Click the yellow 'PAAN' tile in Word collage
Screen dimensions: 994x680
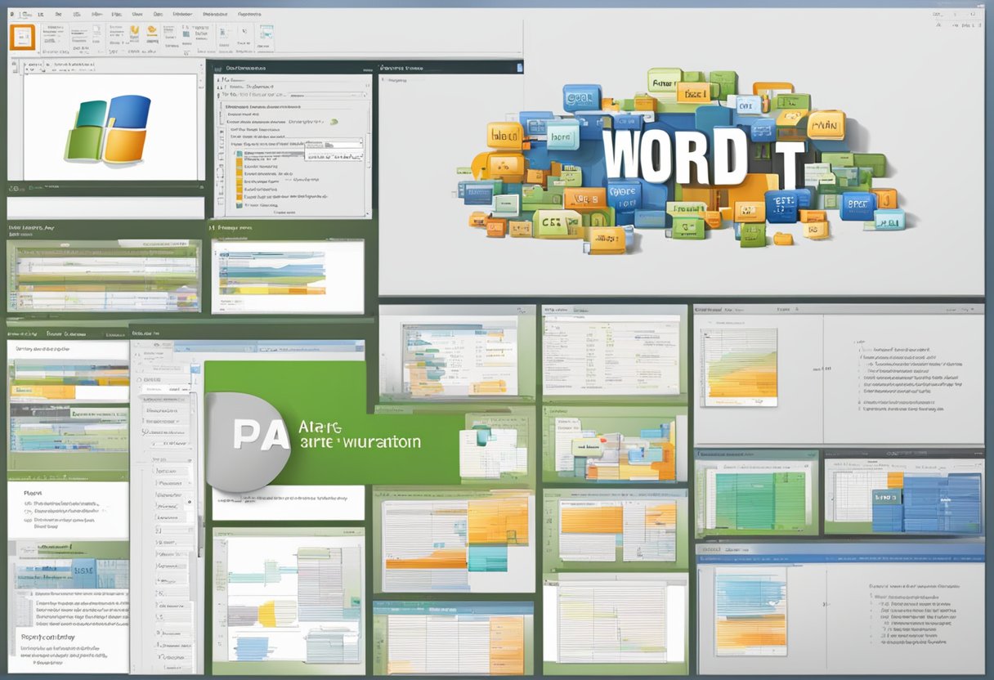(826, 125)
